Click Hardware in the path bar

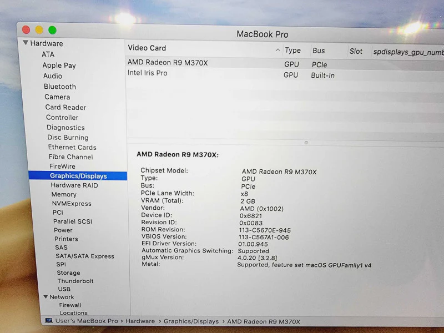pos(140,321)
